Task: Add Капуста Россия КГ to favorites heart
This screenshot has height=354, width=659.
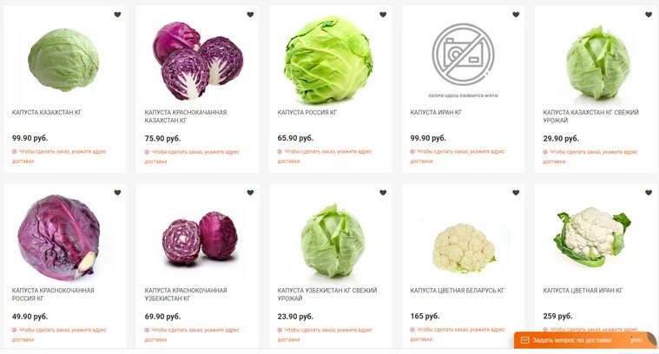Action: click(383, 14)
